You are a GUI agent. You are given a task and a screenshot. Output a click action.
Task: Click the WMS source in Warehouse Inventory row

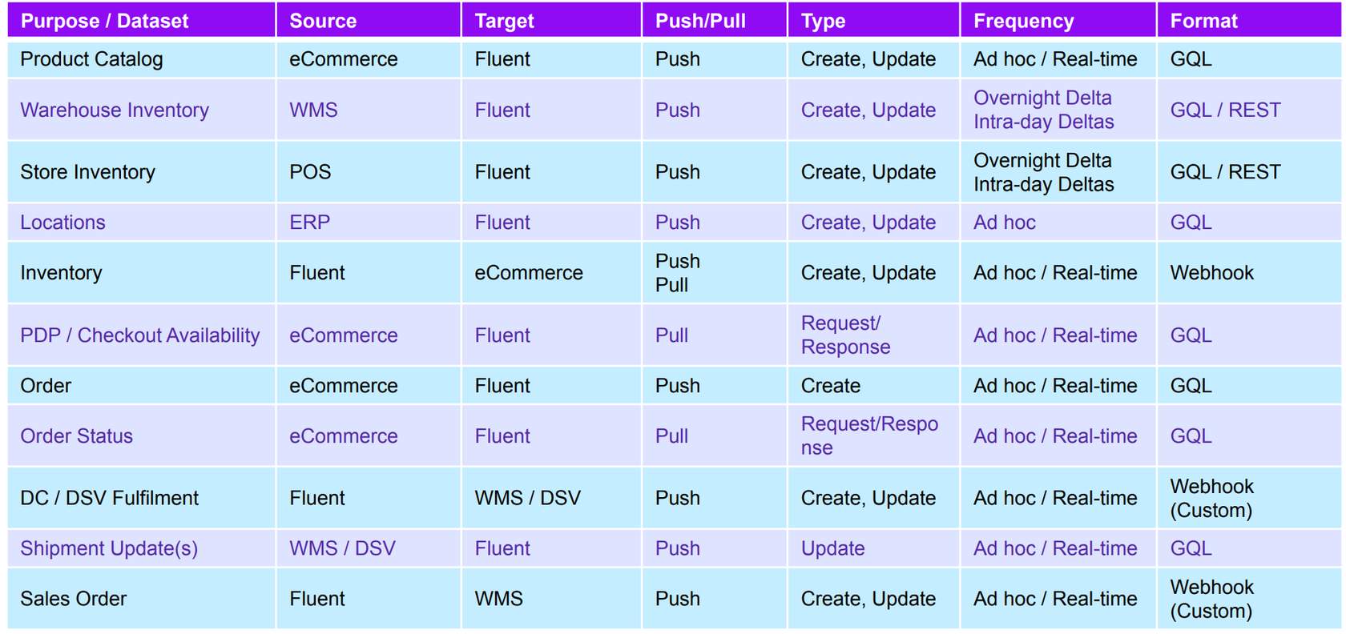(313, 110)
